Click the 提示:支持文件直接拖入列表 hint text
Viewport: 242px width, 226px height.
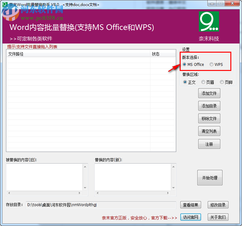[32, 47]
